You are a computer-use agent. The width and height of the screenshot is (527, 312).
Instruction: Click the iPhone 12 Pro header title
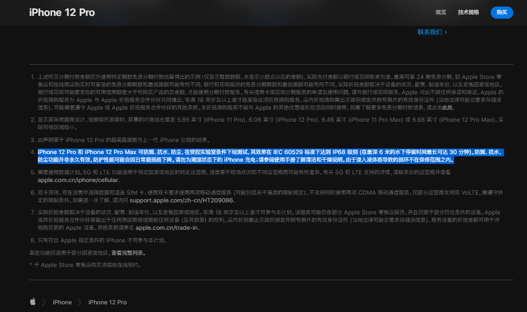coord(62,13)
